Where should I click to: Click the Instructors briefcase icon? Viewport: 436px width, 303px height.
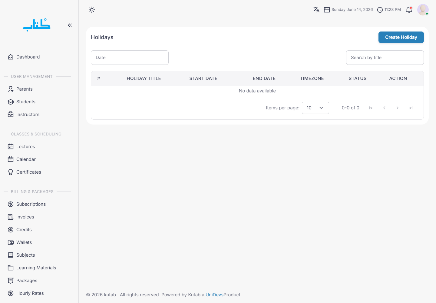click(x=11, y=115)
